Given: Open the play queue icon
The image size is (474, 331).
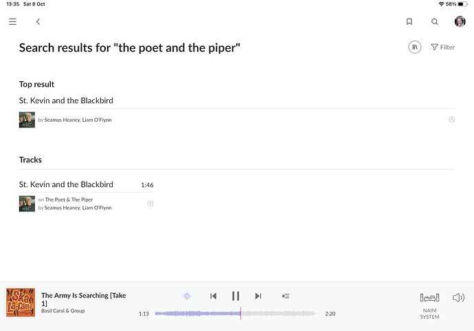Looking at the screenshot, I should pos(286,296).
